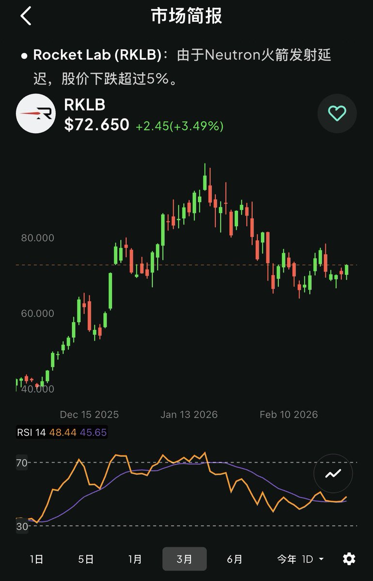Tap the 市场简报 page title
This screenshot has width=373, height=581.
point(186,16)
